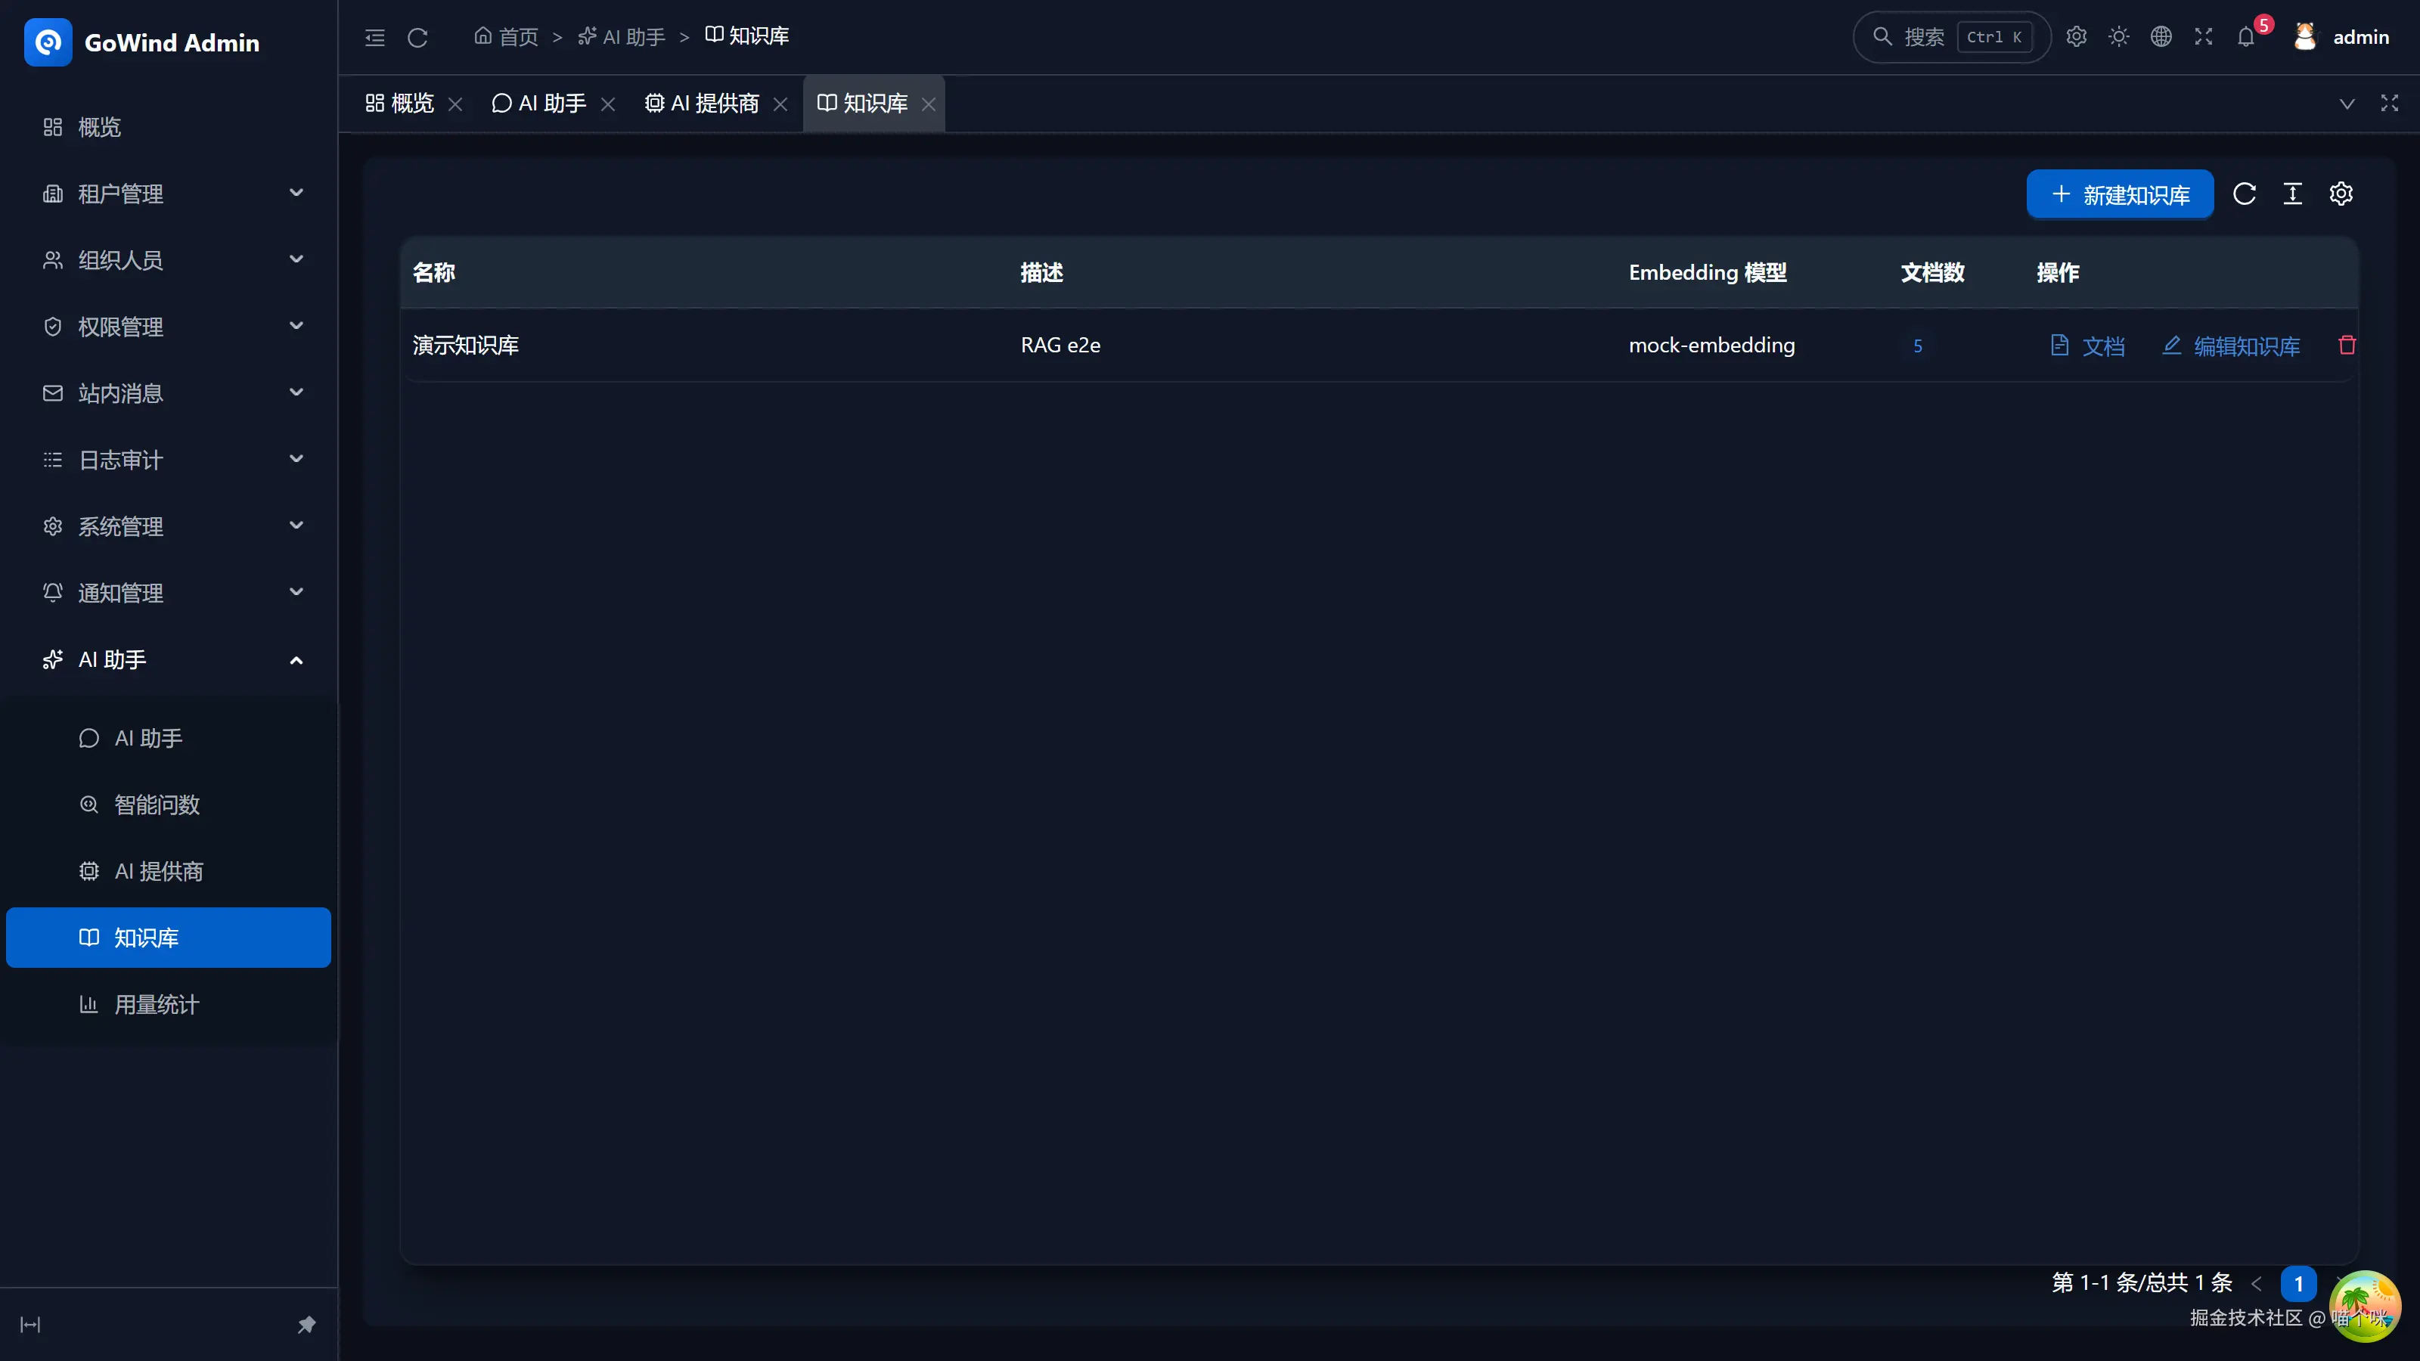Screen dimensions: 2420x1361
Task: Switch to the AI 提供商 tab
Action: pos(702,104)
